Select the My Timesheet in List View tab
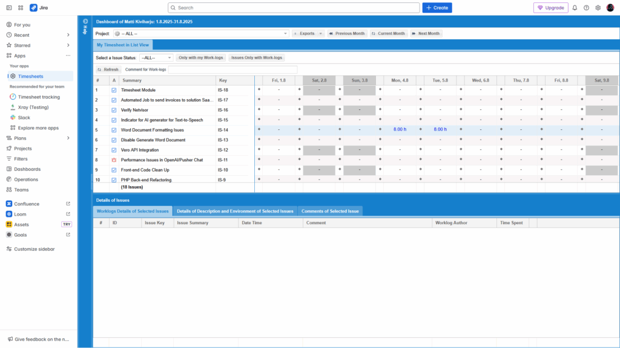The image size is (620, 348). [123, 45]
